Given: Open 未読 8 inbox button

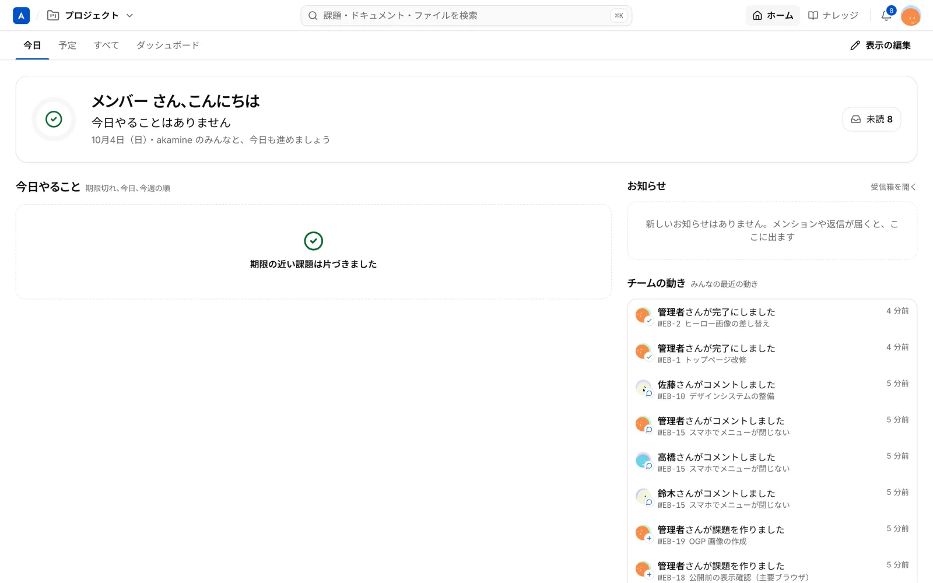Looking at the screenshot, I should click(x=871, y=119).
